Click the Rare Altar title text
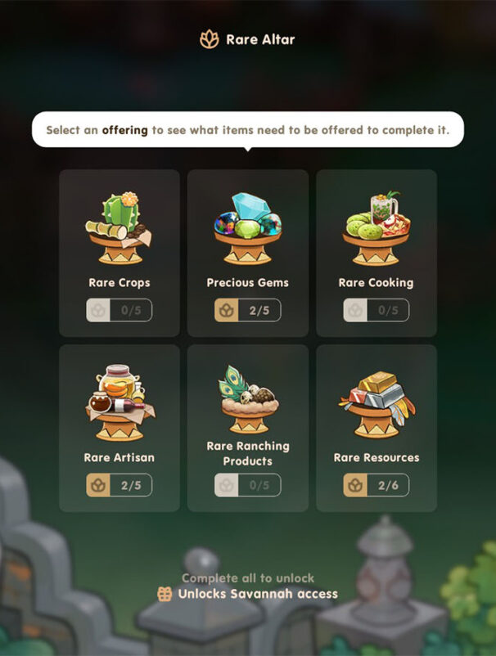This screenshot has width=496, height=656. coord(260,40)
